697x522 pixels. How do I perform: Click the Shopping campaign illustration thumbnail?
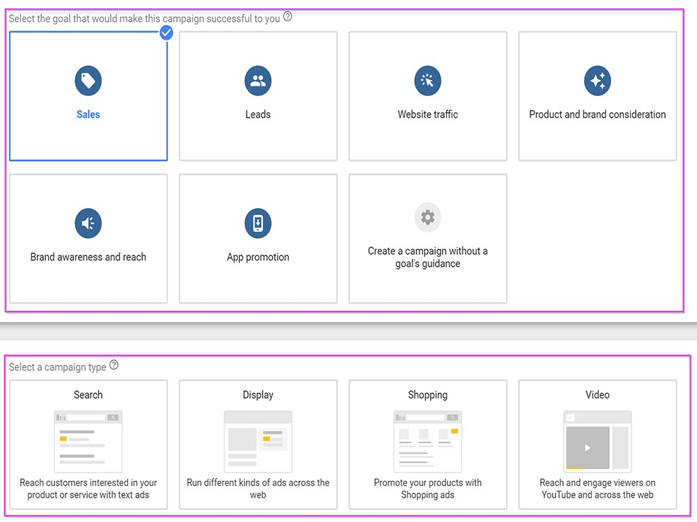[x=428, y=441]
